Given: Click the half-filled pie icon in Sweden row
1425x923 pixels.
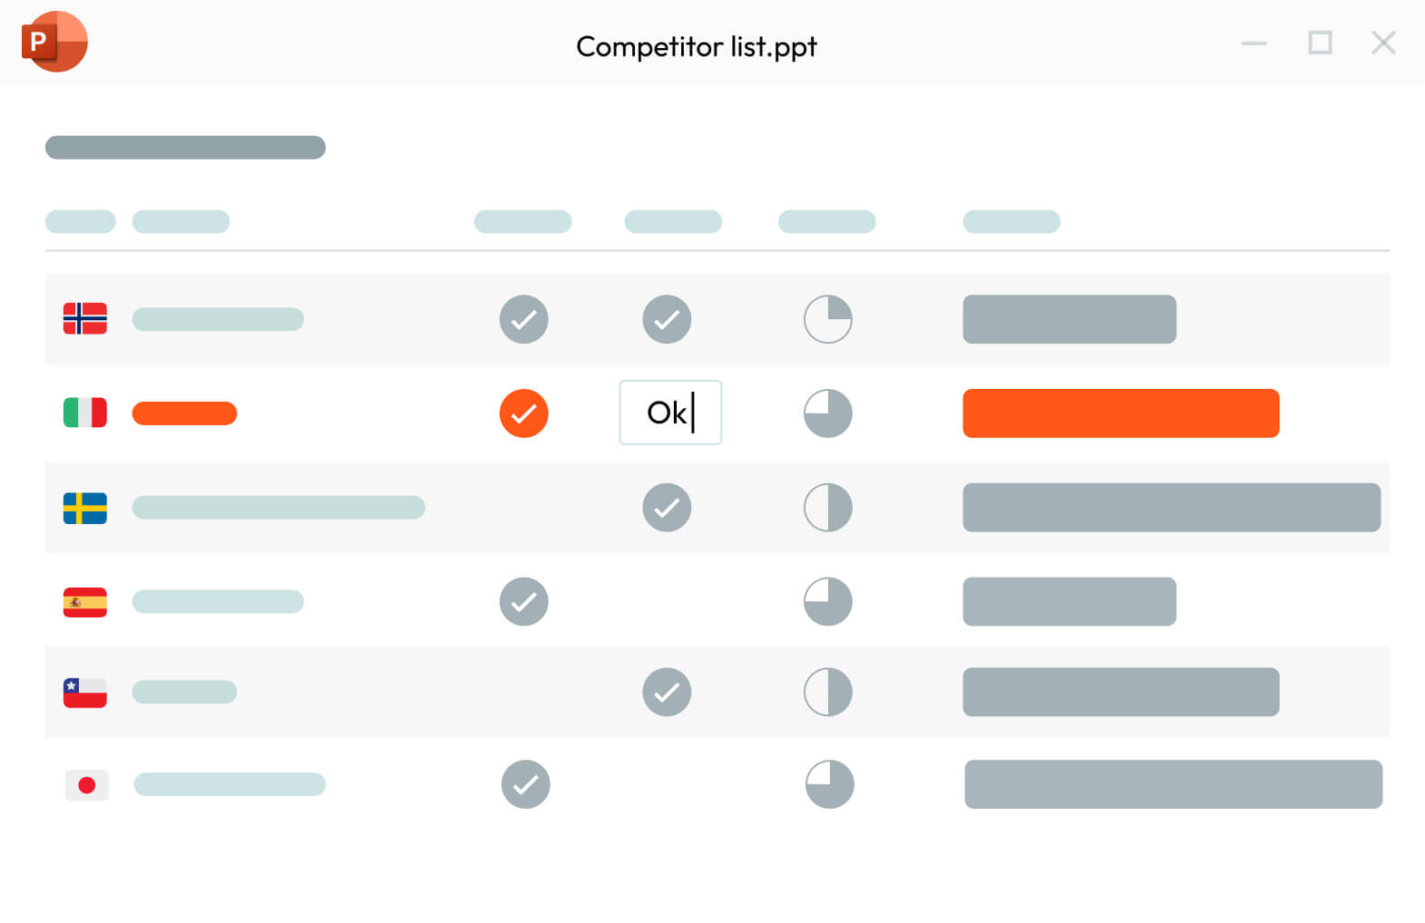Looking at the screenshot, I should [x=828, y=508].
